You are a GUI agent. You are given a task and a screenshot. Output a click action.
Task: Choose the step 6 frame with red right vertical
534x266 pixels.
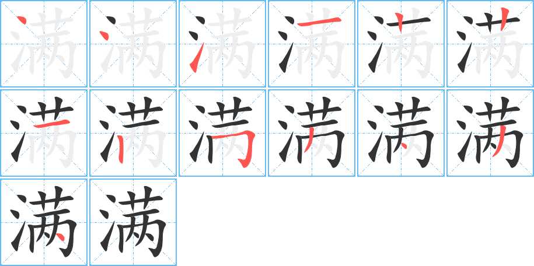[490, 44]
